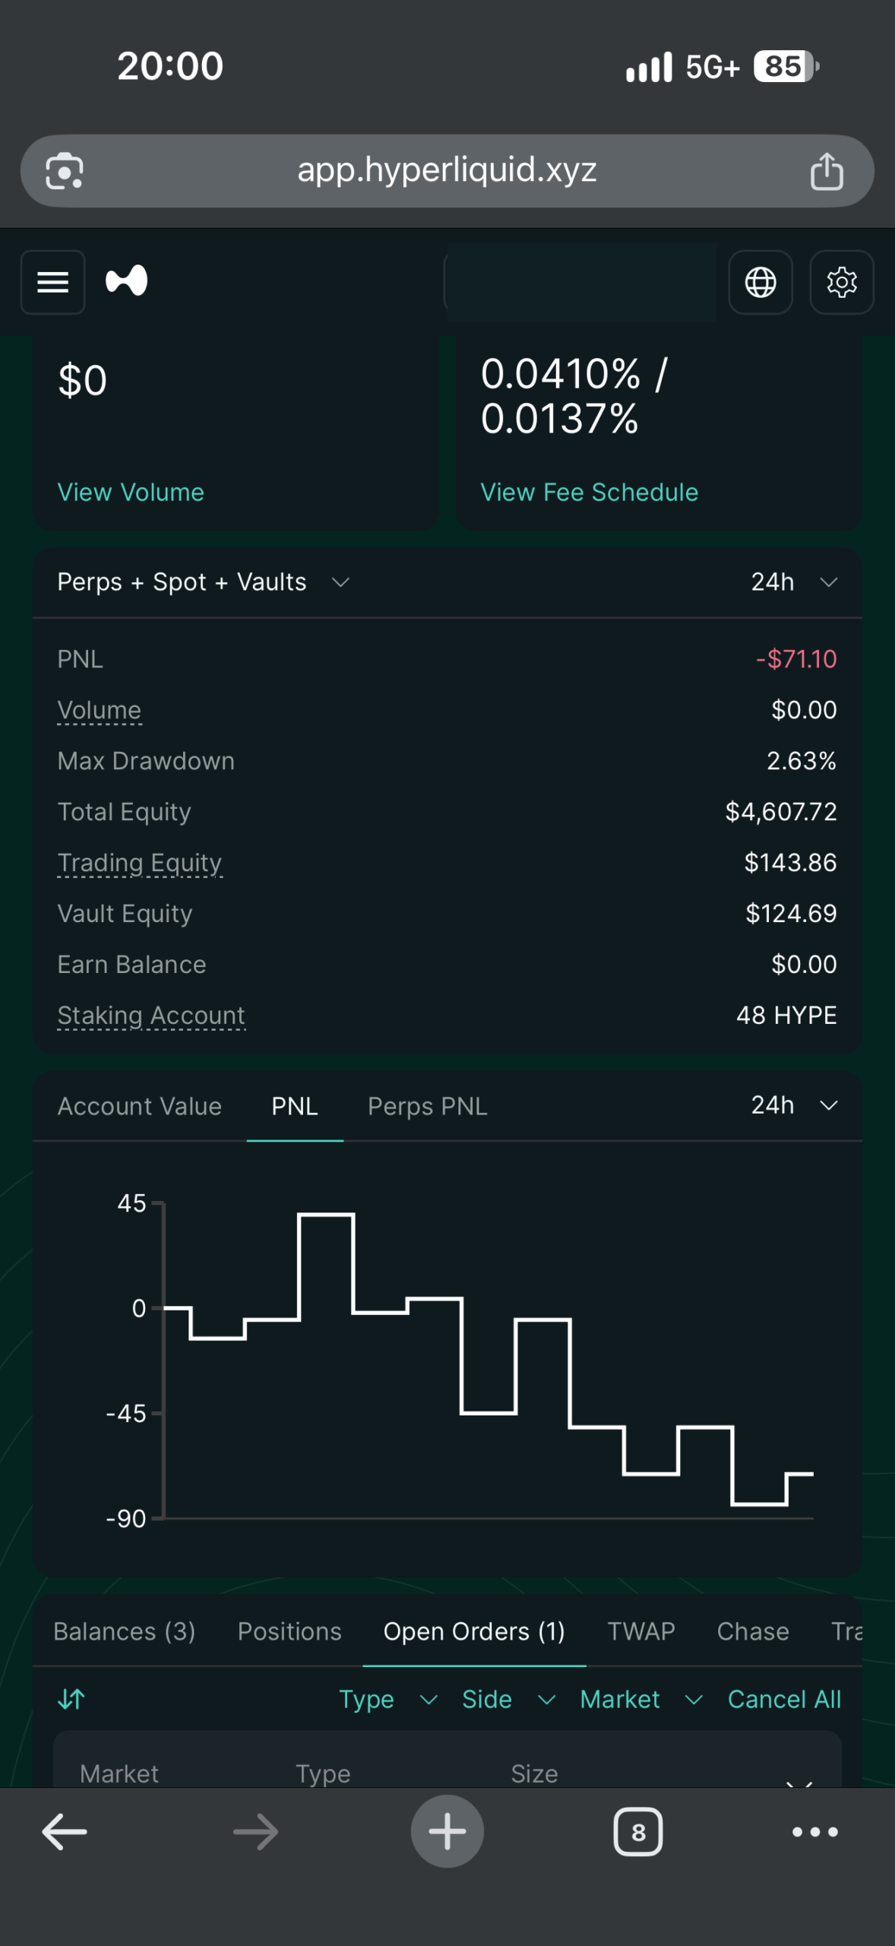The image size is (895, 1946).
Task: Open new browser tab with plus button
Action: (x=447, y=1831)
